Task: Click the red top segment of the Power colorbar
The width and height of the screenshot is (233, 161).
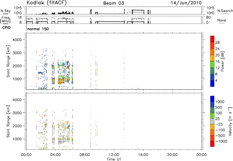Action: click(212, 39)
